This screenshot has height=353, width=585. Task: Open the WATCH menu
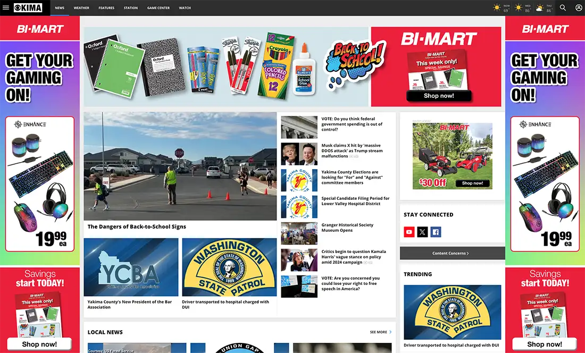pyautogui.click(x=185, y=8)
